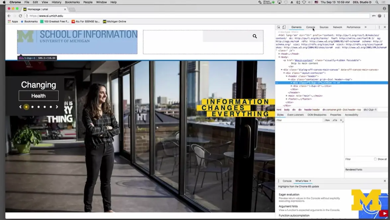Click the search magnifier on the webpage header
The width and height of the screenshot is (390, 220).
(x=254, y=36)
